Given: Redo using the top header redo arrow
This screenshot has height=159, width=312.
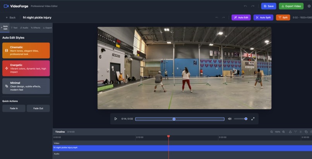Looking at the screenshot, I should (x=253, y=6).
